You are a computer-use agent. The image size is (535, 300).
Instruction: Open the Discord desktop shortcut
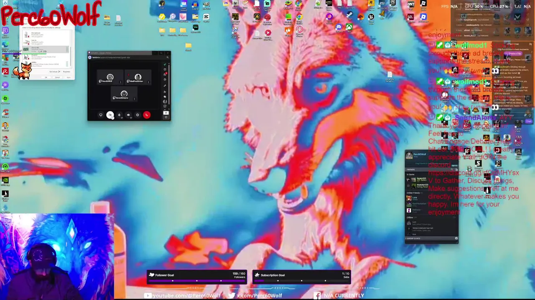click(339, 28)
